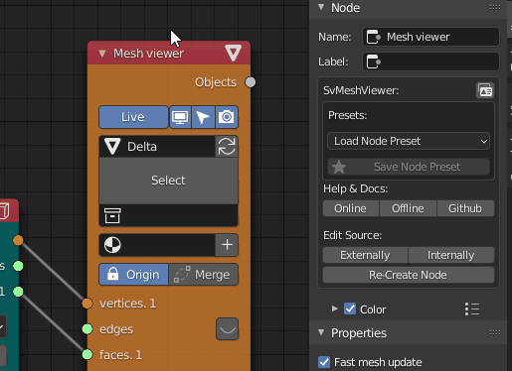Expand the Color subpanel arrow

[335, 309]
